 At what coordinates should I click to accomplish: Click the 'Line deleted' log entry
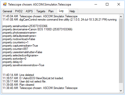tap(18, 75)
